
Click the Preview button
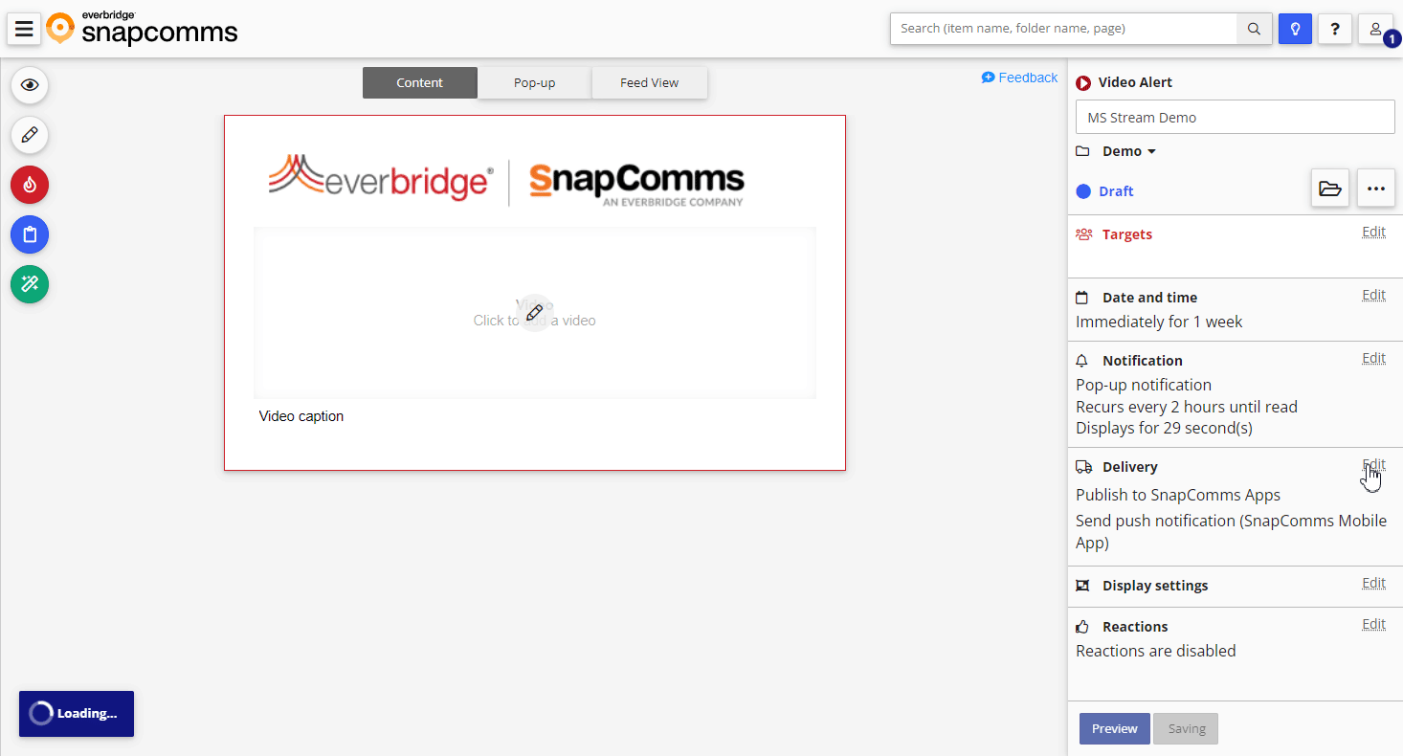click(1114, 728)
